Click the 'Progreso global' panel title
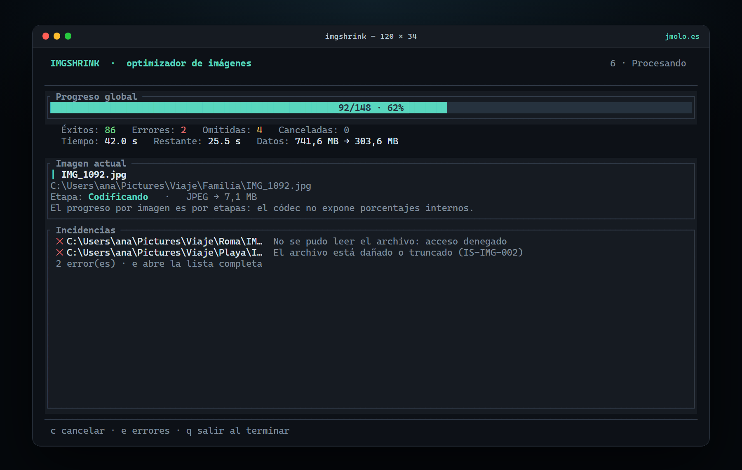Viewport: 742px width, 470px height. [x=96, y=96]
